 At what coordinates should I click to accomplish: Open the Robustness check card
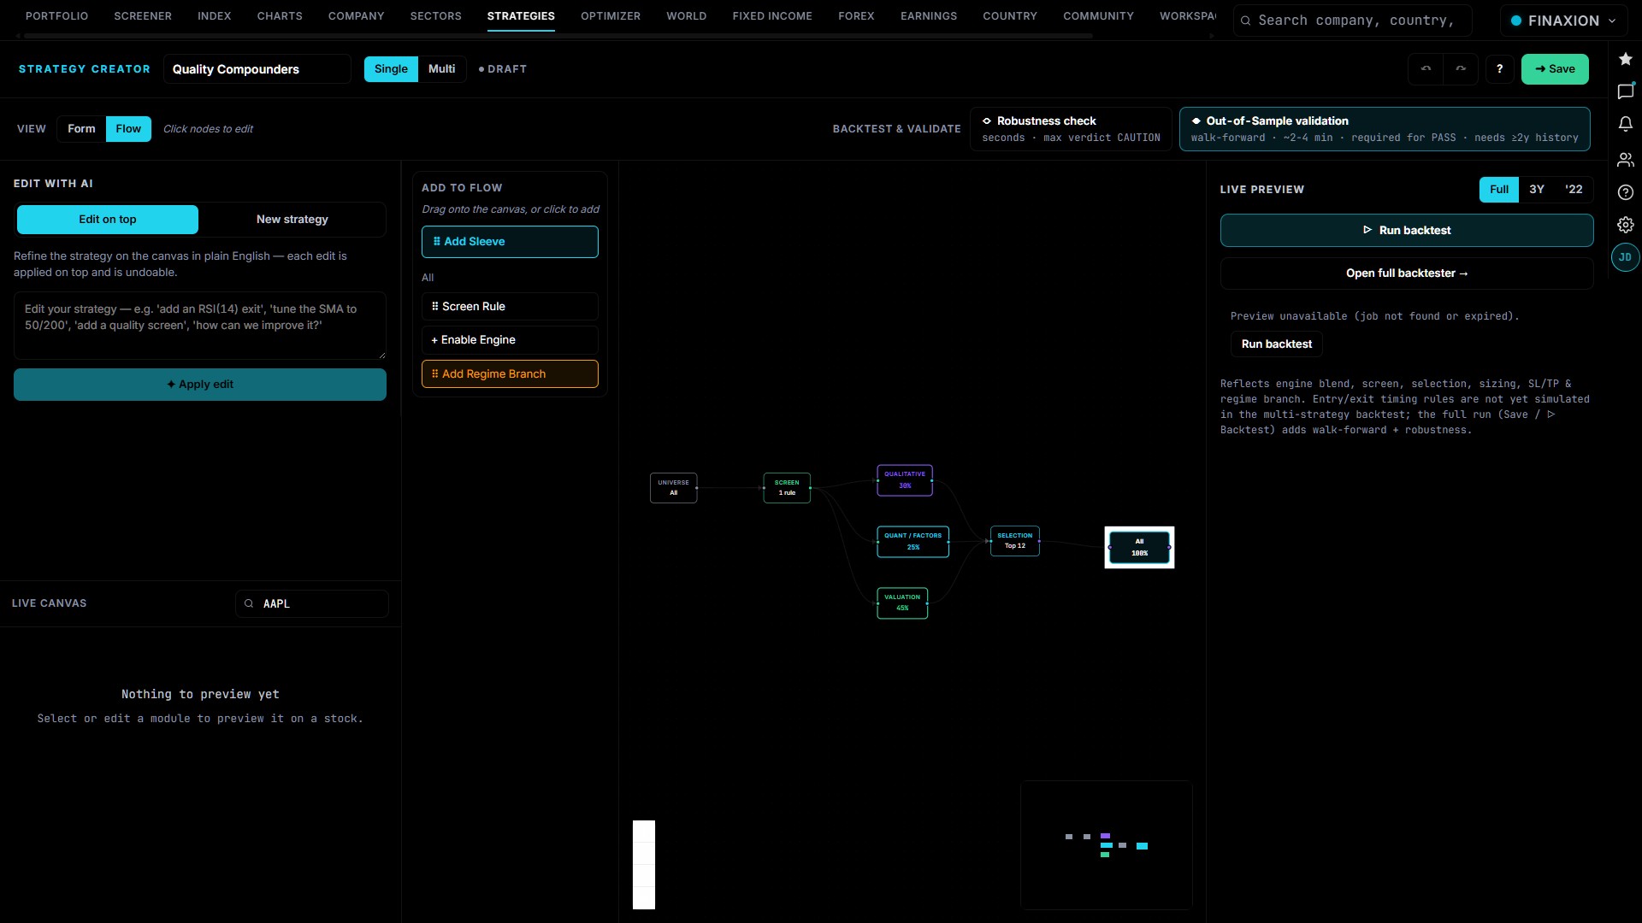click(x=1071, y=129)
